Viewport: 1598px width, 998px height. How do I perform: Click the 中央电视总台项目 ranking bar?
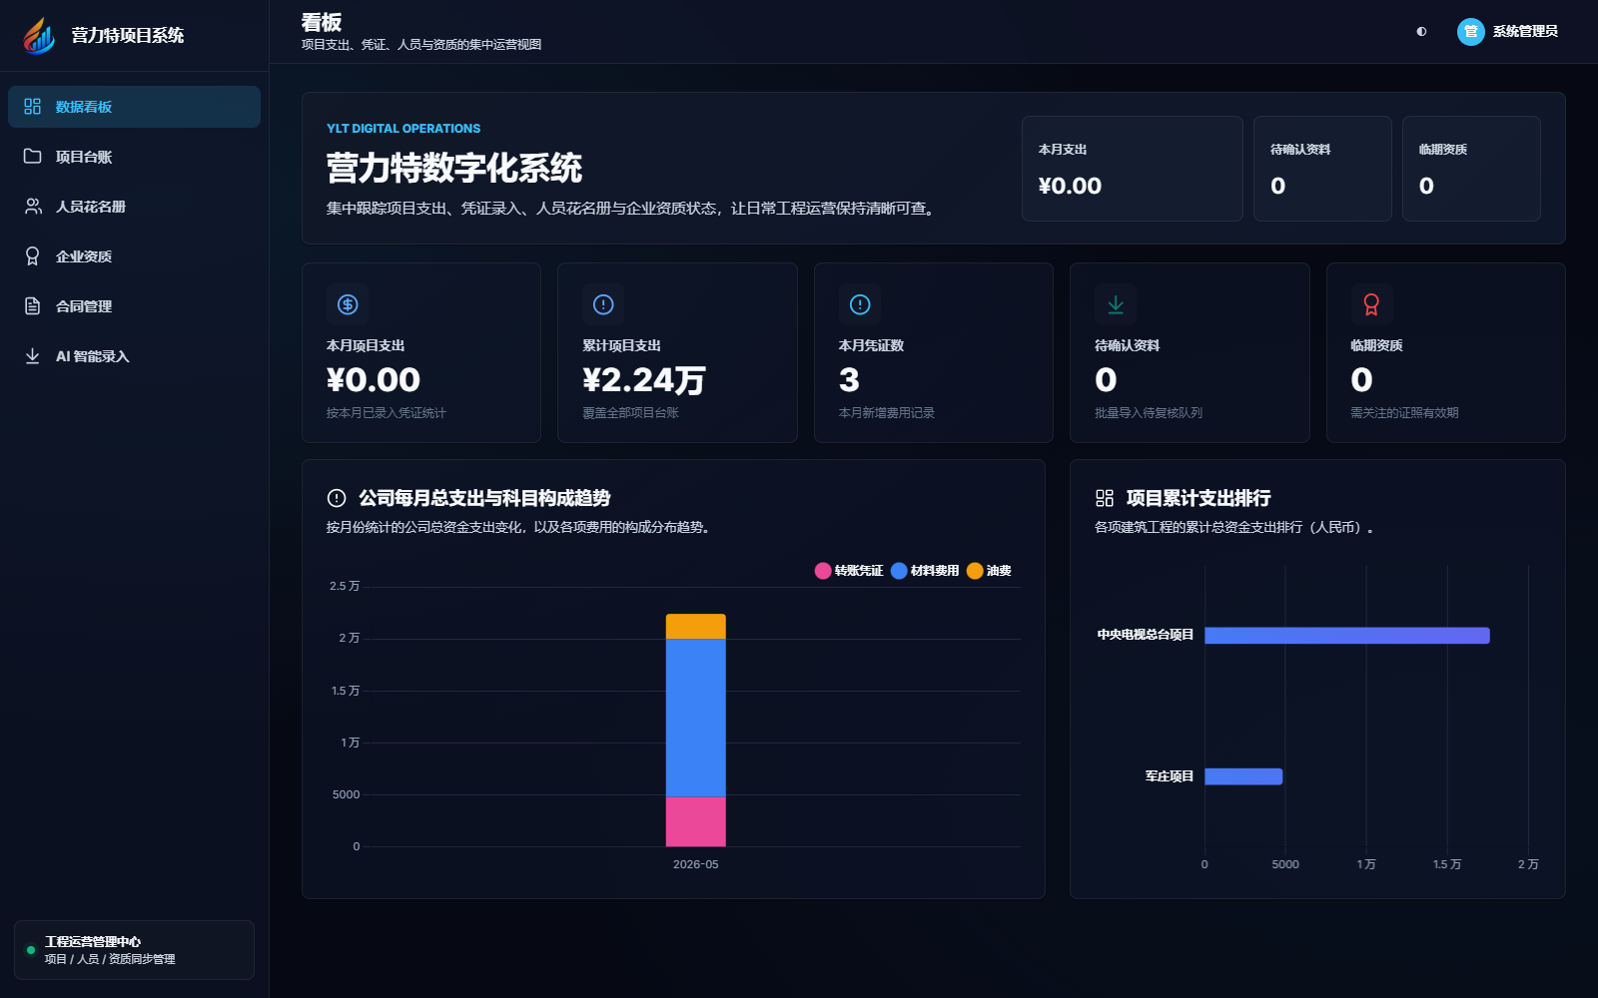(x=1347, y=636)
